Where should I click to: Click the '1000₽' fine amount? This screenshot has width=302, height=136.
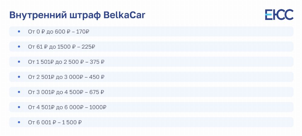(x=98, y=107)
